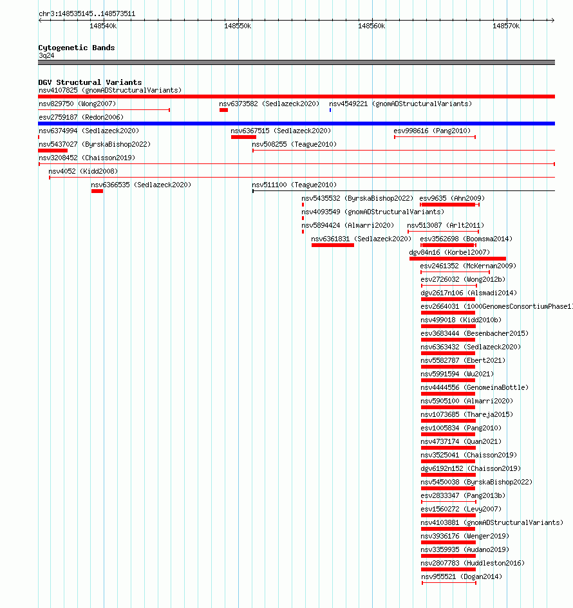Open nsv4444556 (GenomeinaBottle) entry
The width and height of the screenshot is (573, 608).
pos(475,388)
